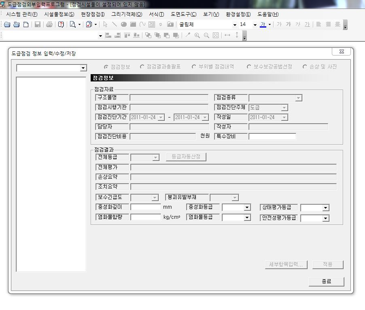The height and width of the screenshot is (310, 365).
Task: Click the 등급자동산정 button
Action: tap(186, 157)
